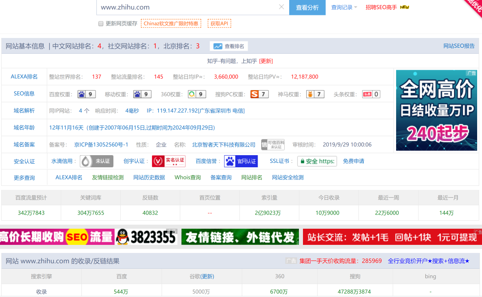Open the 网站排名 link
The height and width of the screenshot is (297, 482).
(252, 177)
